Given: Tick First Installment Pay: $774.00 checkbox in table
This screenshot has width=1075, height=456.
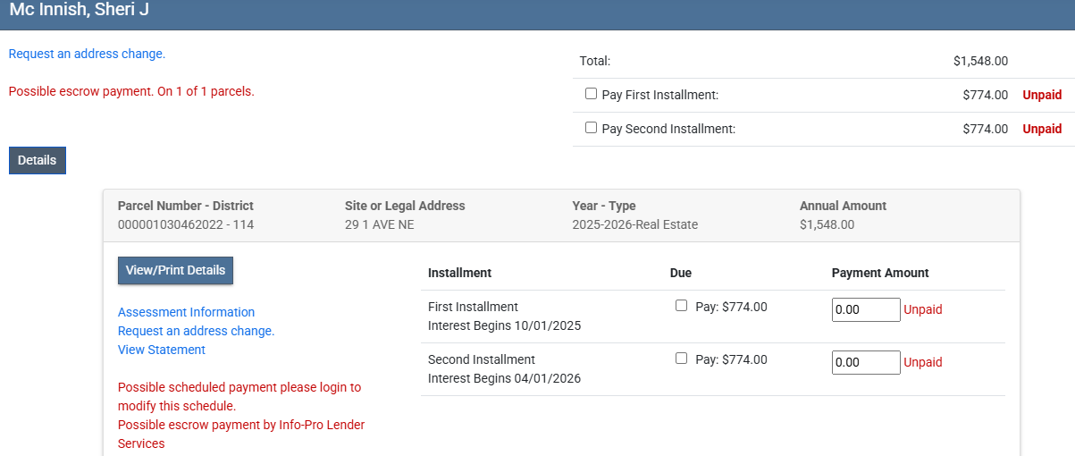Looking at the screenshot, I should (681, 306).
